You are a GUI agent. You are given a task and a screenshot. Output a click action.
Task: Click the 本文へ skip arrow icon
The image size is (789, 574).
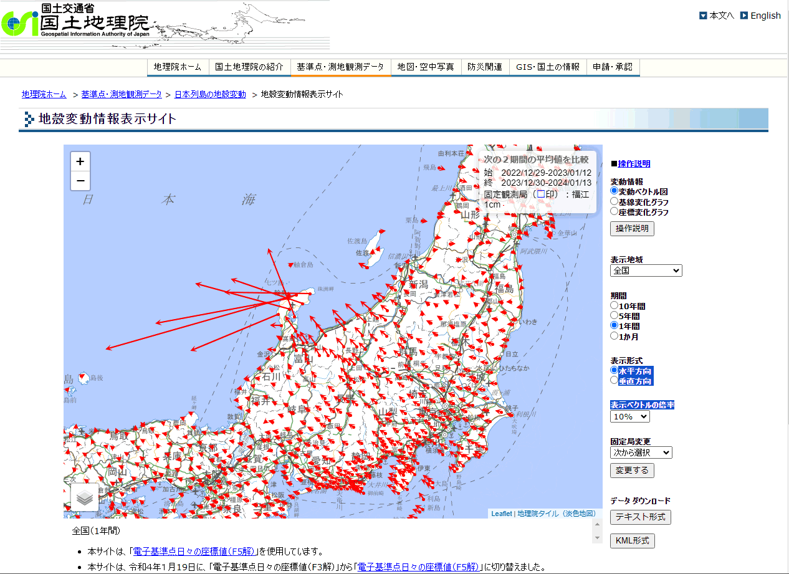[703, 16]
